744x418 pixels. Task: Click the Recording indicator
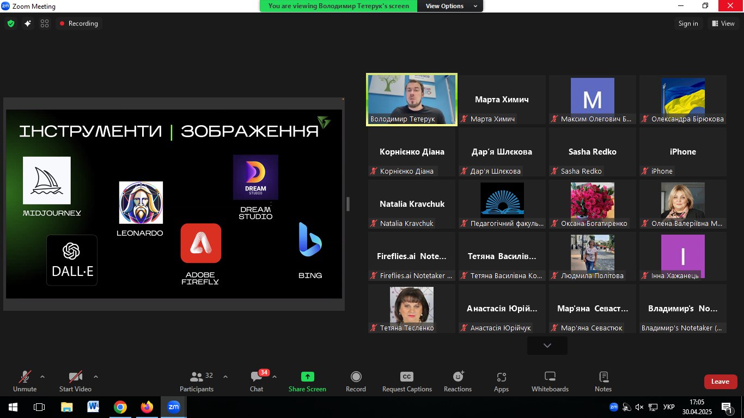[x=78, y=23]
